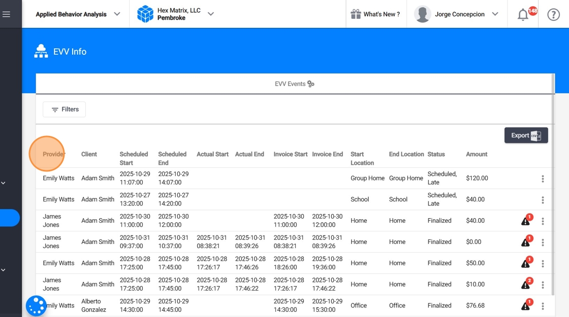The image size is (569, 317).
Task: Click the Filters button
Action: coord(64,110)
